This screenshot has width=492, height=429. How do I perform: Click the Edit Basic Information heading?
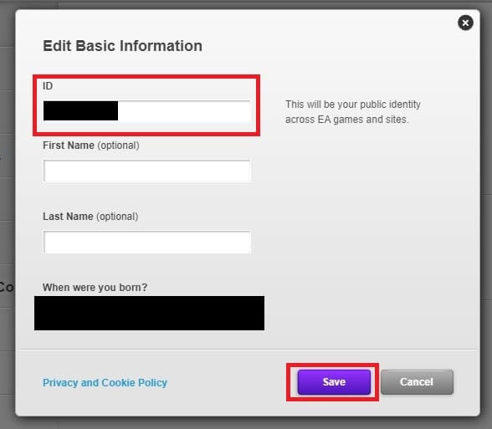pos(122,46)
